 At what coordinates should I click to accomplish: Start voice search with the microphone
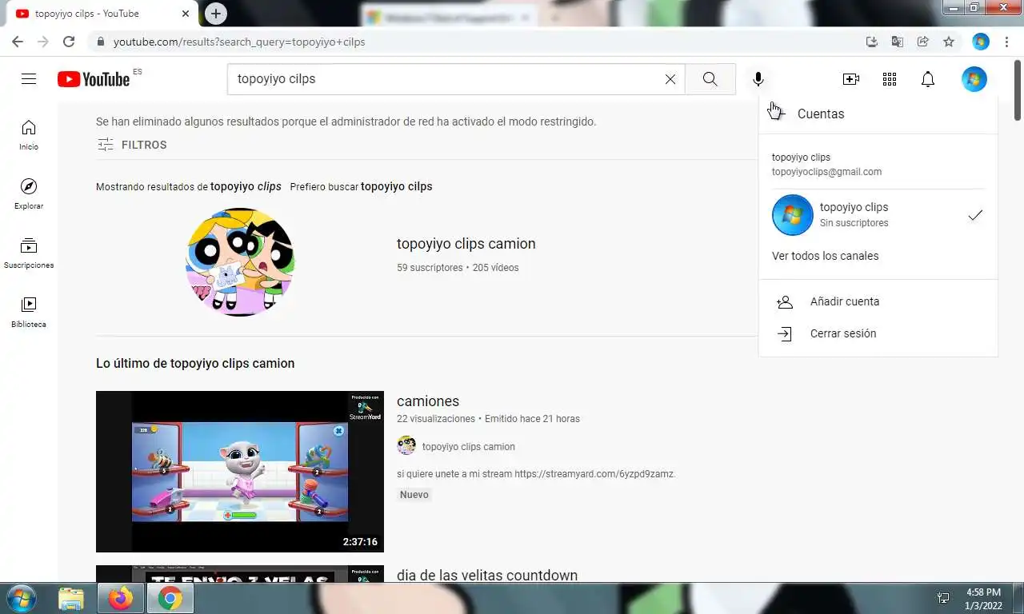(758, 79)
